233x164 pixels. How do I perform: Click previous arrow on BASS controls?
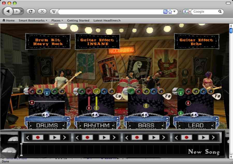[127, 138]
